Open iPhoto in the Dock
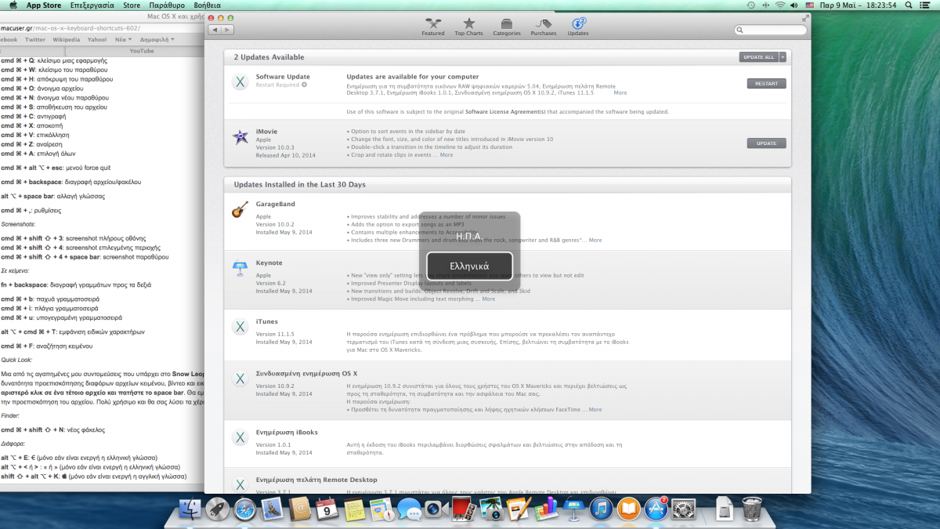 point(490,510)
